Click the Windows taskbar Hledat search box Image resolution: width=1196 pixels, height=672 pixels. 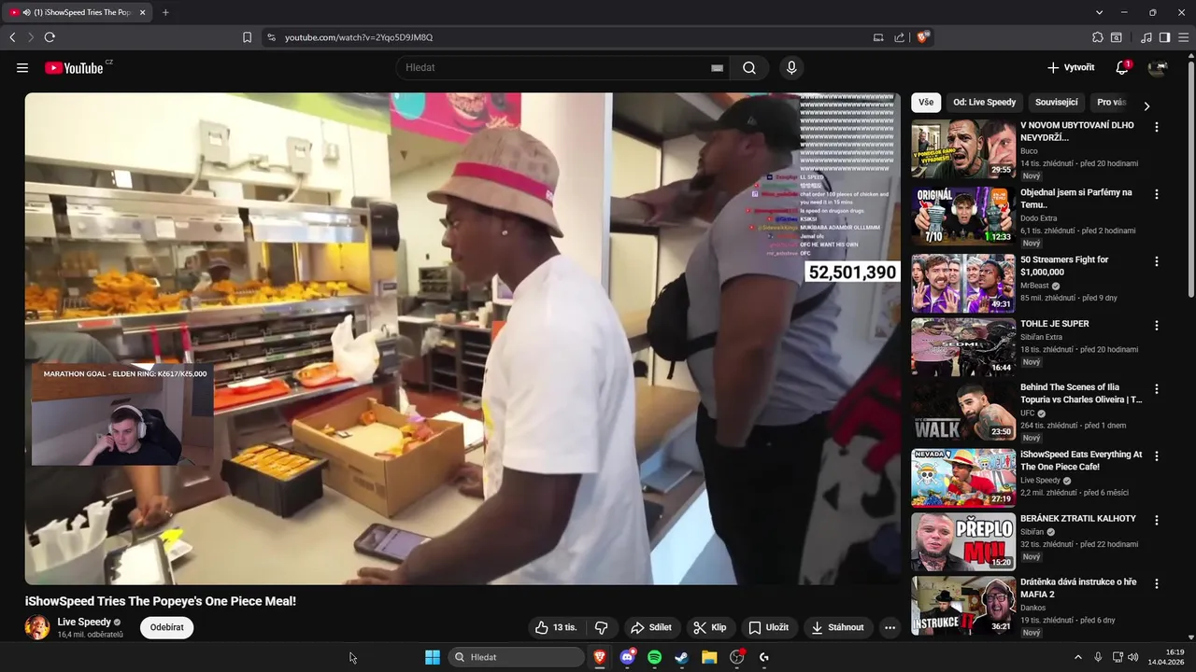pos(516,657)
